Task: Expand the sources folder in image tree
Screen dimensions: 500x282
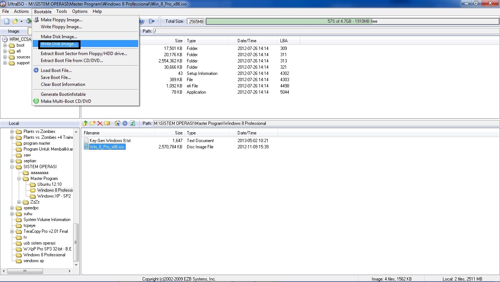Action: point(5,57)
